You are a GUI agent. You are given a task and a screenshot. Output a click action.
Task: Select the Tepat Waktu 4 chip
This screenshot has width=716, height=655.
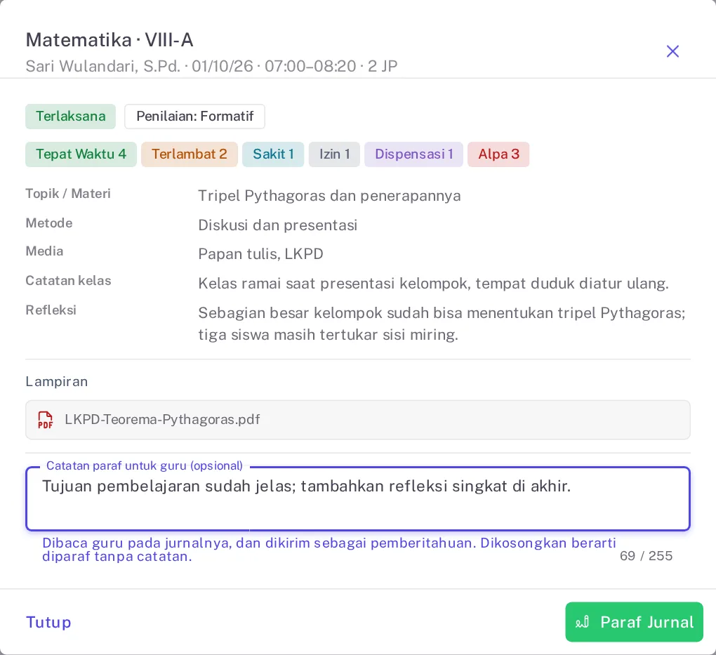click(81, 154)
